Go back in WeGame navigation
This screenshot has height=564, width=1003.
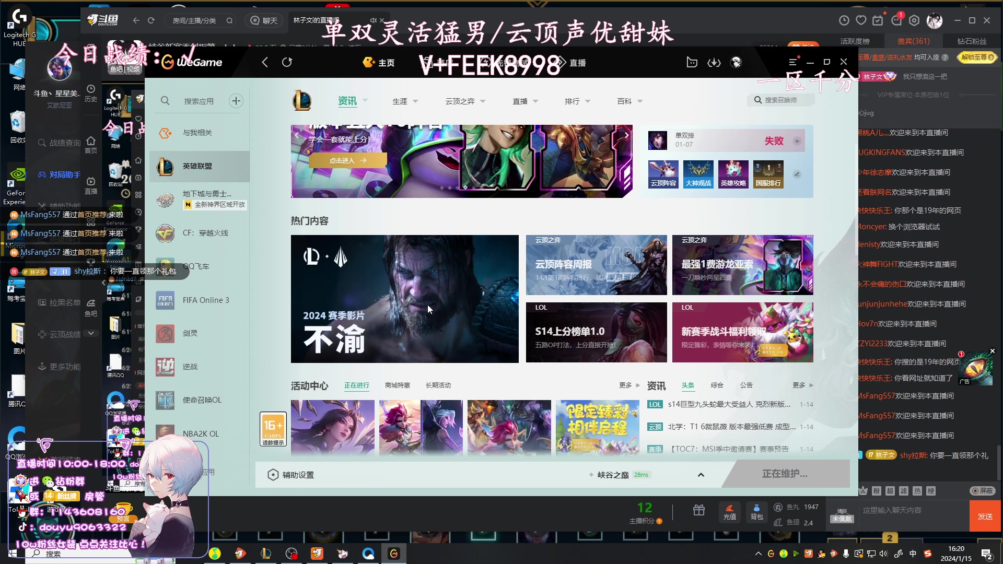point(265,62)
